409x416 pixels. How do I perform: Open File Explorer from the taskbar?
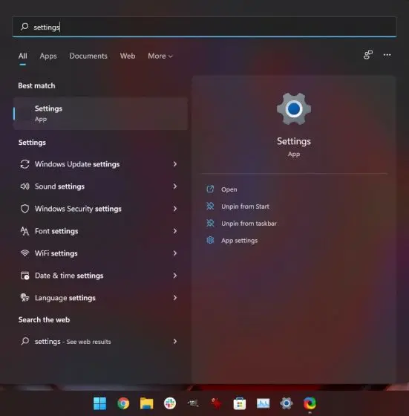pyautogui.click(x=146, y=403)
